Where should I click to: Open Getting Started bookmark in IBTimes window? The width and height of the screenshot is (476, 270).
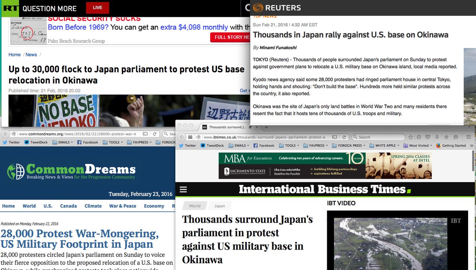(x=451, y=146)
